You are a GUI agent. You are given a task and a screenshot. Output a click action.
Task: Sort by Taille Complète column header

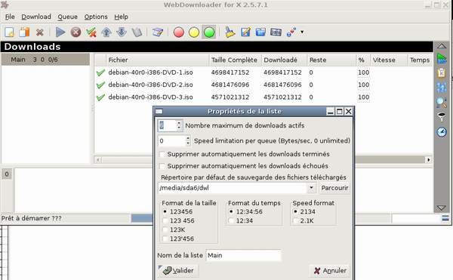235,60
